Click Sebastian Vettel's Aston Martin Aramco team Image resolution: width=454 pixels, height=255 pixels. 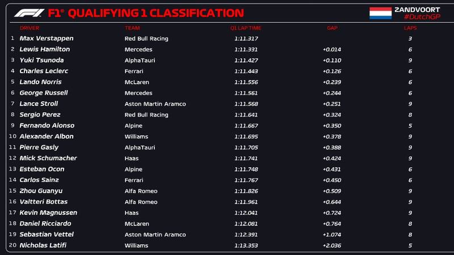155,235
